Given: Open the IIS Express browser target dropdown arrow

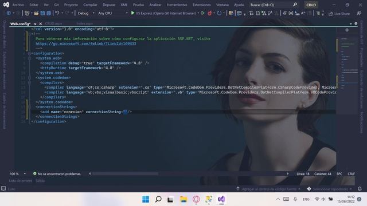Looking at the screenshot, I should pyautogui.click(x=198, y=13).
